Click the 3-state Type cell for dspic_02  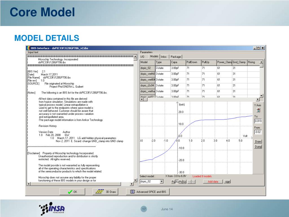pos(163,68)
